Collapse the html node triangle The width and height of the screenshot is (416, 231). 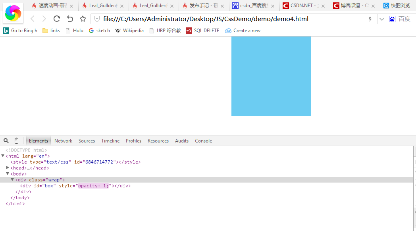(3, 156)
